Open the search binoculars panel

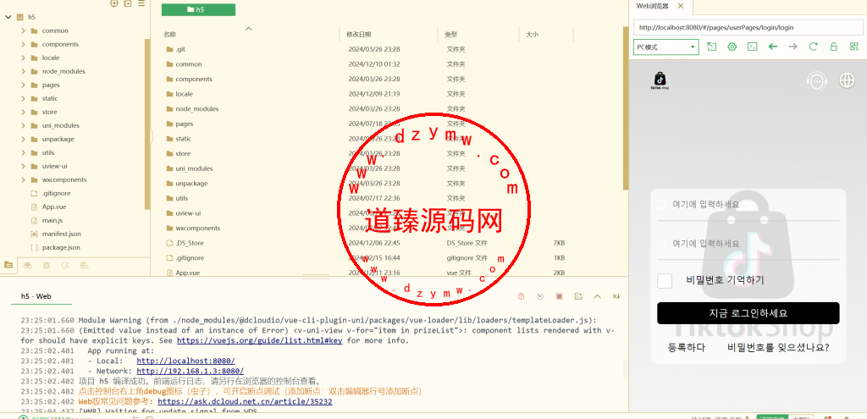27,265
